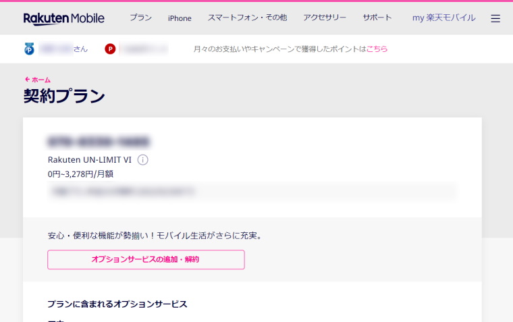Screen dimensions: 513x322
Task: Go to アクセサリー in the header
Action: [325, 18]
